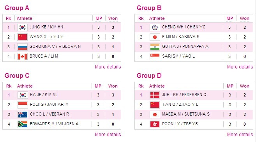Select athlete TIAN Q / ZHAO Y L

(x=180, y=104)
